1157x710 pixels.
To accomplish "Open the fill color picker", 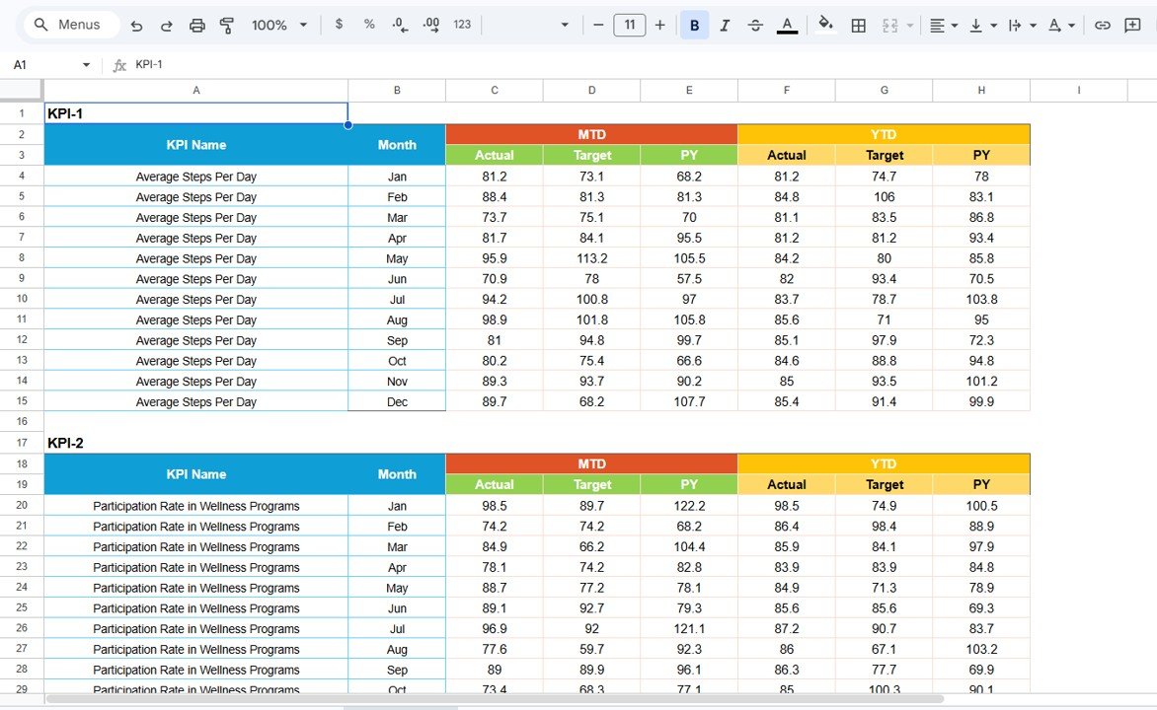I will (x=825, y=26).
